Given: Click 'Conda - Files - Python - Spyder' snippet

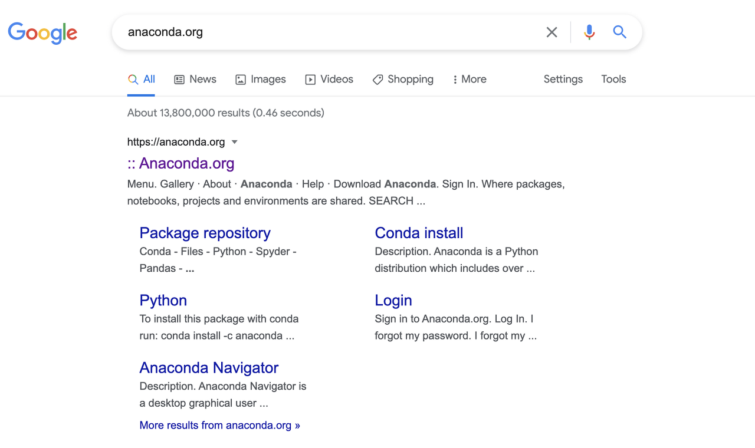Looking at the screenshot, I should (218, 260).
